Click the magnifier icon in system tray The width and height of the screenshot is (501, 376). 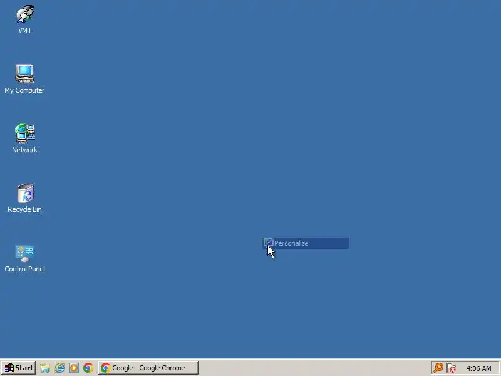point(438,368)
